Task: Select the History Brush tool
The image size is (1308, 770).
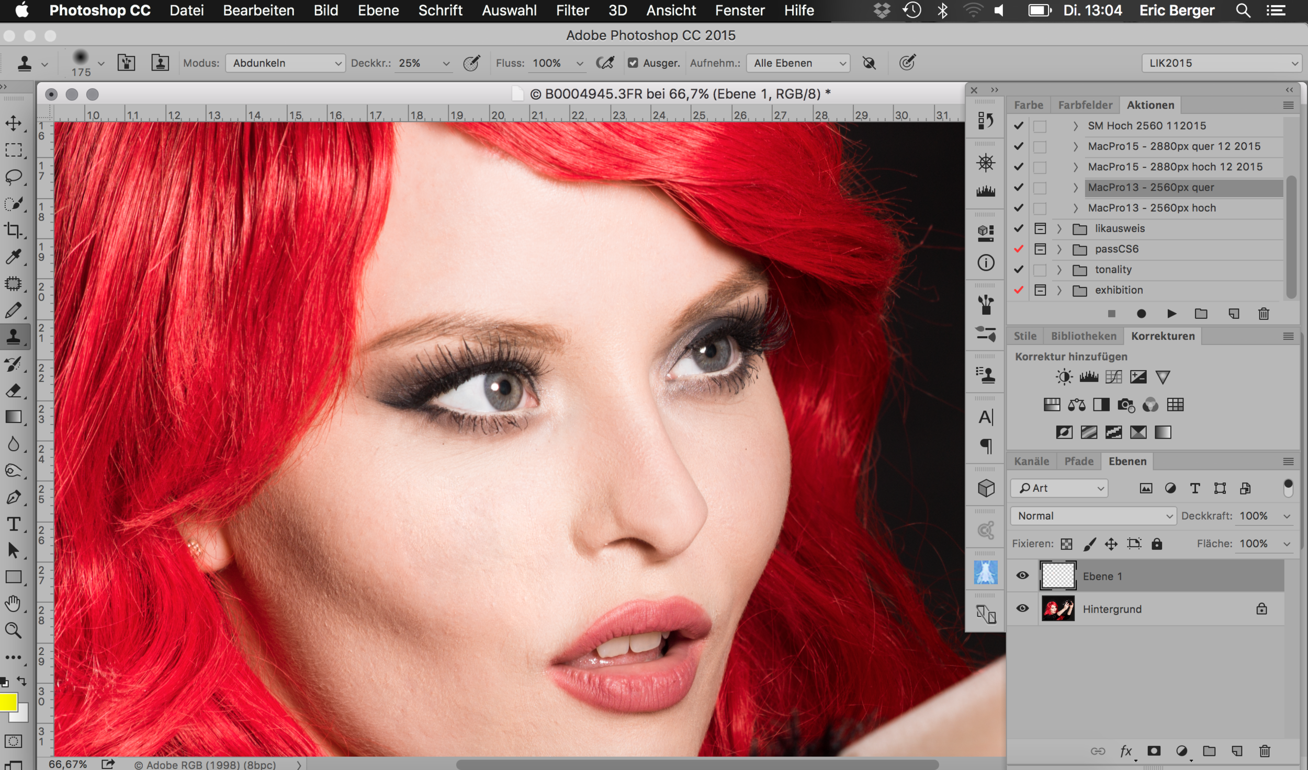Action: [x=13, y=364]
